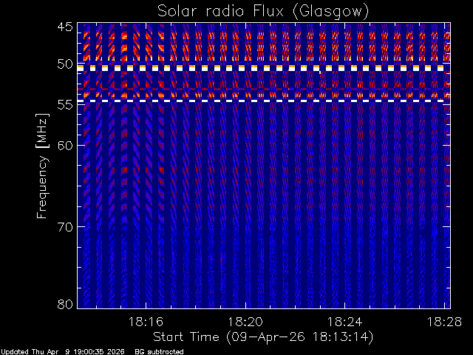Screen dimensions: 473x355
Task: Click the white dashed line near 55 MHz
Action: 263,101
